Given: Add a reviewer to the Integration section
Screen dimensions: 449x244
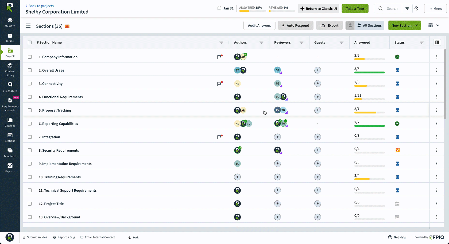Looking at the screenshot, I should (x=277, y=137).
